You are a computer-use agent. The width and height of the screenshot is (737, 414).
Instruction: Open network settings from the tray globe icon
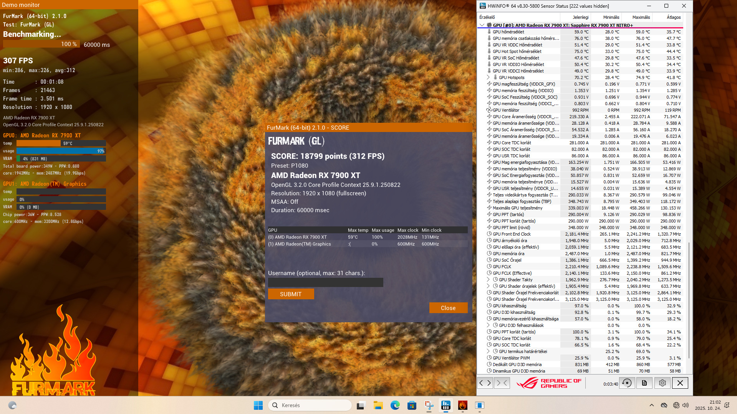[676, 405]
